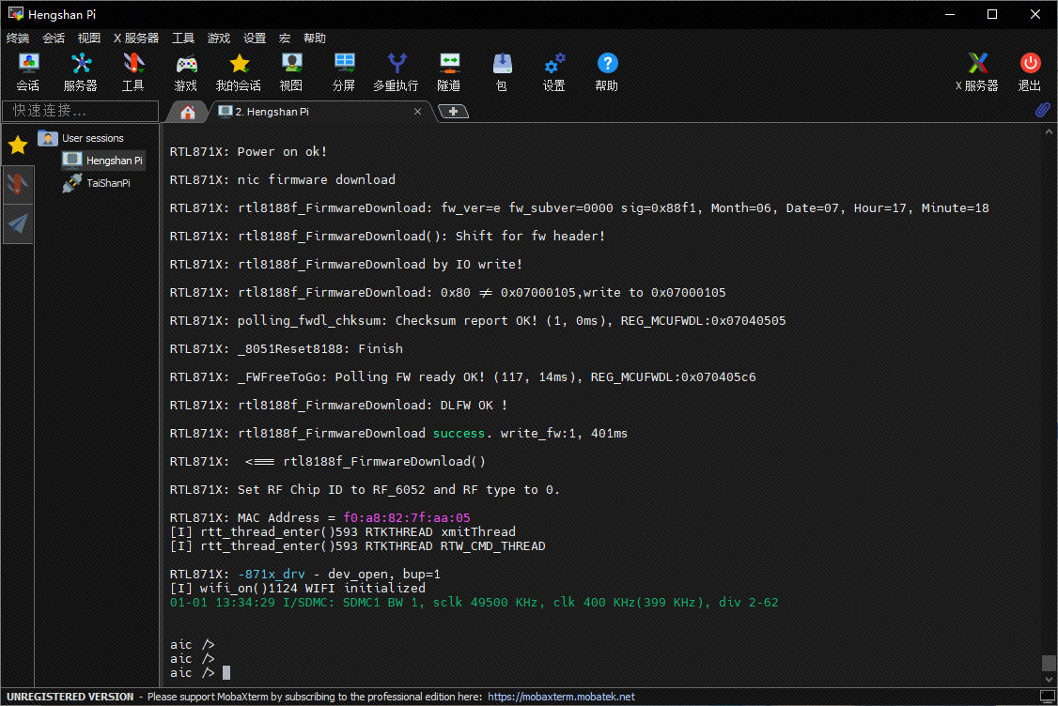Select Hengshan Pi session in tree
This screenshot has width=1058, height=706.
coord(102,161)
